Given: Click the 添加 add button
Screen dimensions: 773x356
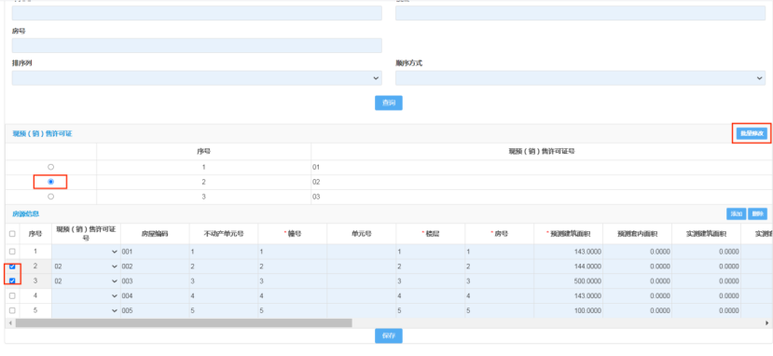Looking at the screenshot, I should (736, 213).
